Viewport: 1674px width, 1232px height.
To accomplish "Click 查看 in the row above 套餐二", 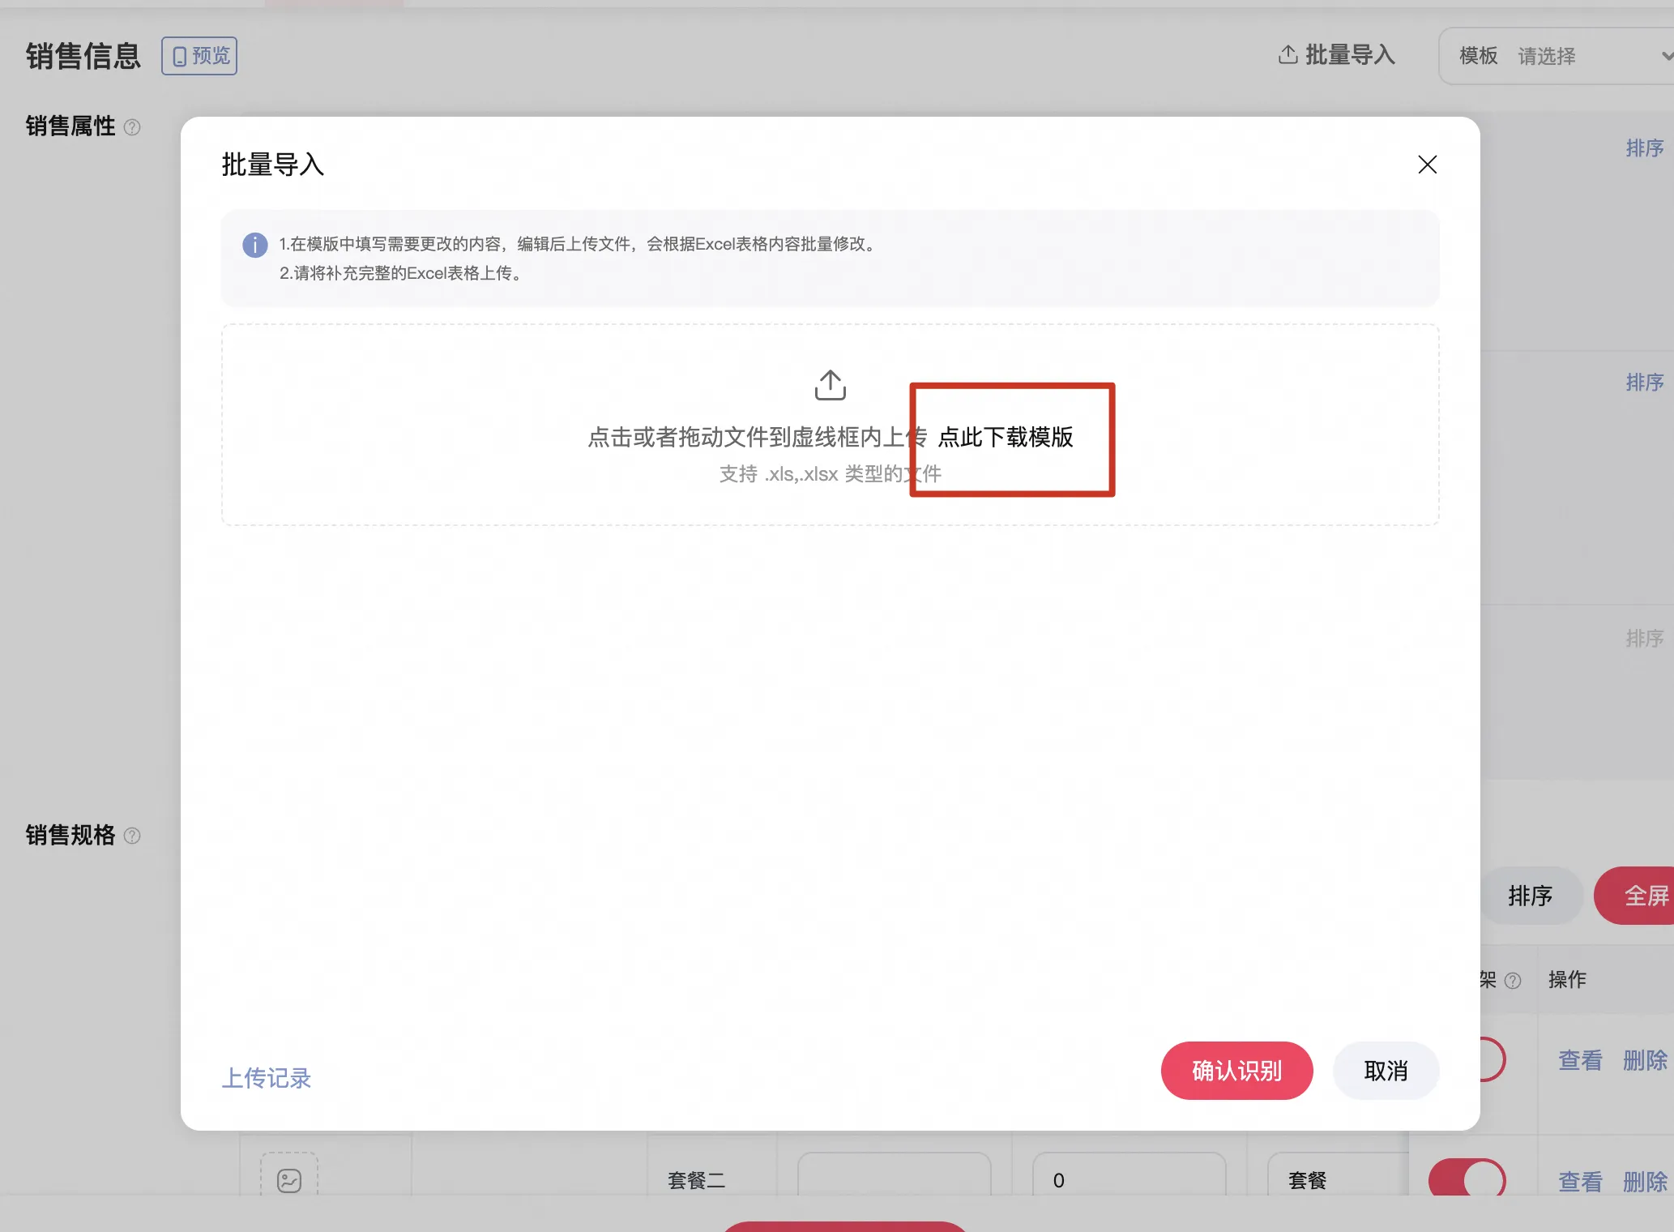I will coord(1580,1059).
